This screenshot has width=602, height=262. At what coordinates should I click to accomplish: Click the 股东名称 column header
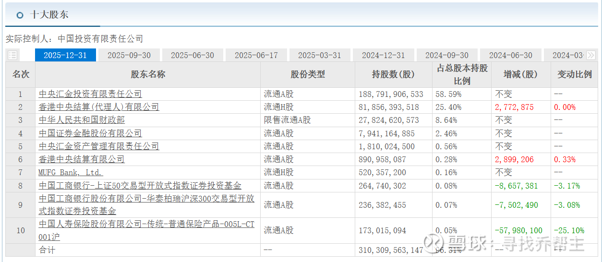[x=148, y=74]
